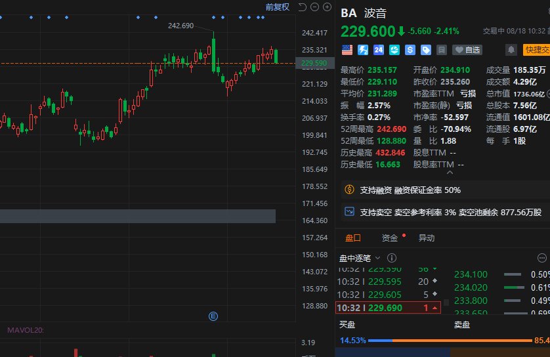550x357 pixels.
Task: Click ask price 234.100 in order book
Action: [471, 274]
